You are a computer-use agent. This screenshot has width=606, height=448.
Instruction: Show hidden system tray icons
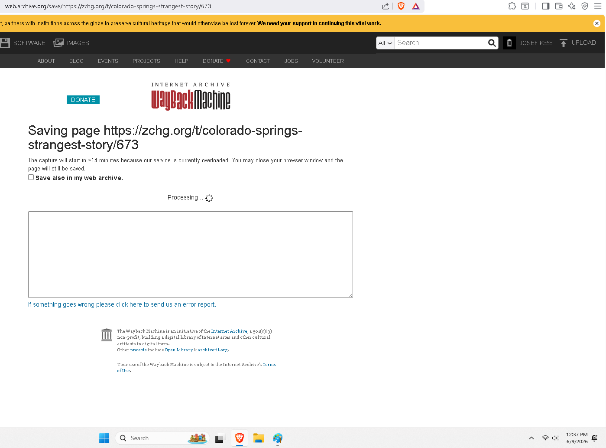click(531, 438)
